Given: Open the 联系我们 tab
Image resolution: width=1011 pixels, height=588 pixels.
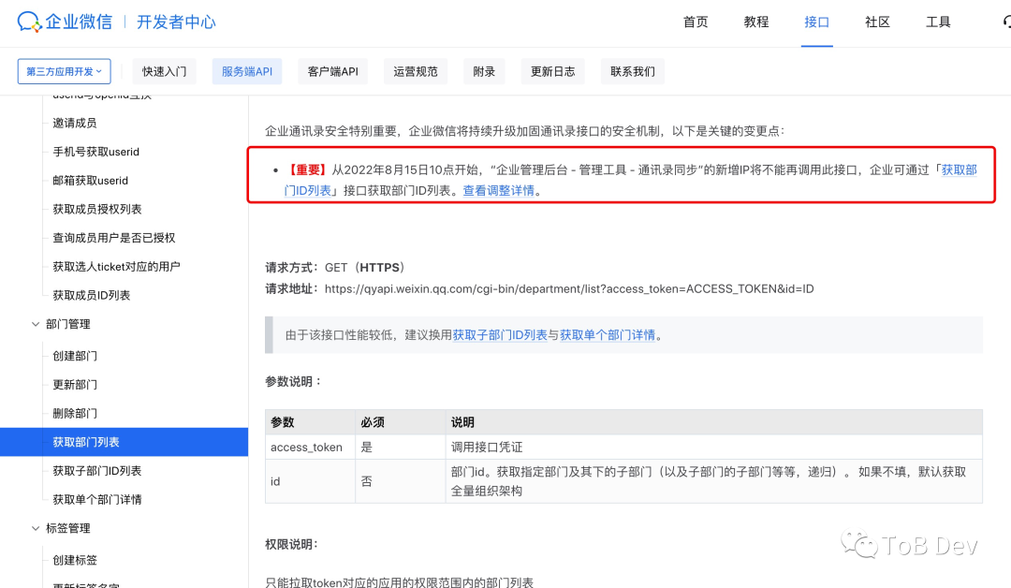Looking at the screenshot, I should point(632,70).
